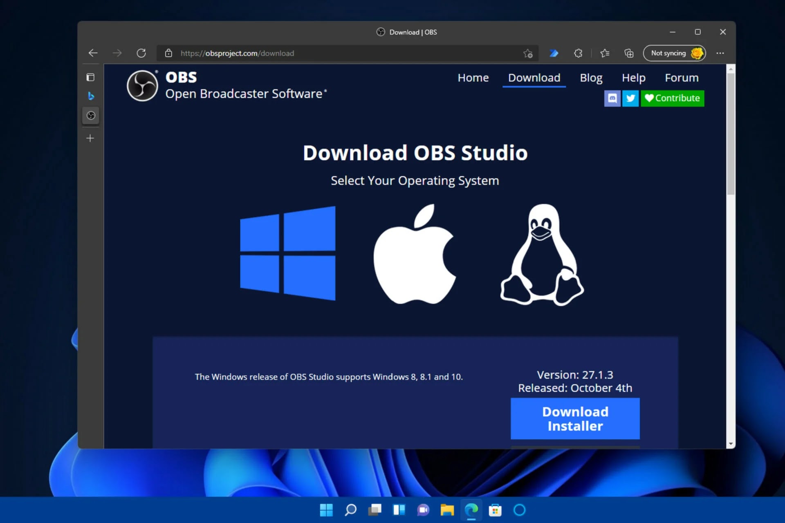Open the Help nav item
The height and width of the screenshot is (523, 785).
click(633, 78)
